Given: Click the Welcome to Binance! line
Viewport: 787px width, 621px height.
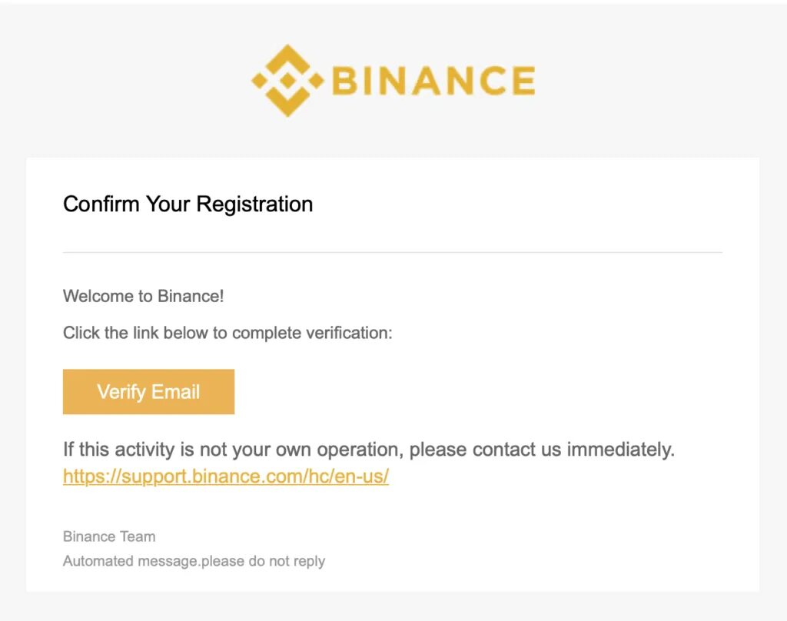Looking at the screenshot, I should (143, 296).
